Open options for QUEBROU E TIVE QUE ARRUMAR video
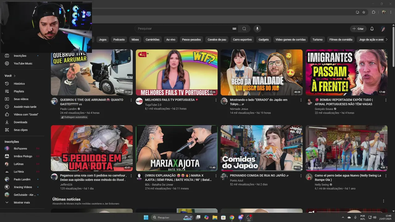This screenshot has width=395, height=222. coord(131,100)
